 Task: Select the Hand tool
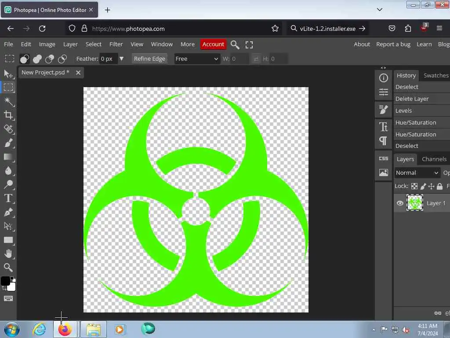8,254
